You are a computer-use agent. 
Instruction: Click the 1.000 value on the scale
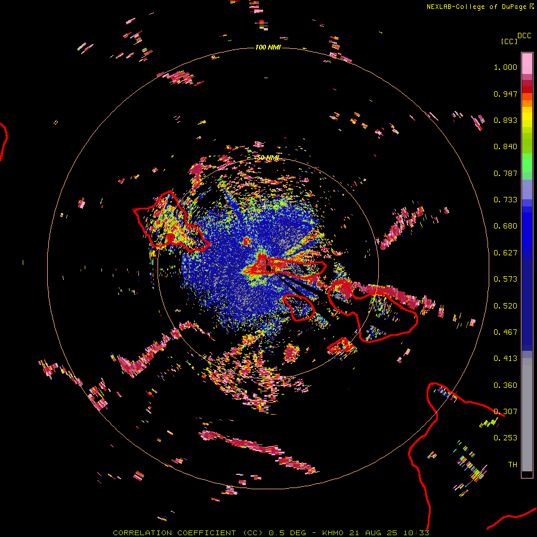505,67
